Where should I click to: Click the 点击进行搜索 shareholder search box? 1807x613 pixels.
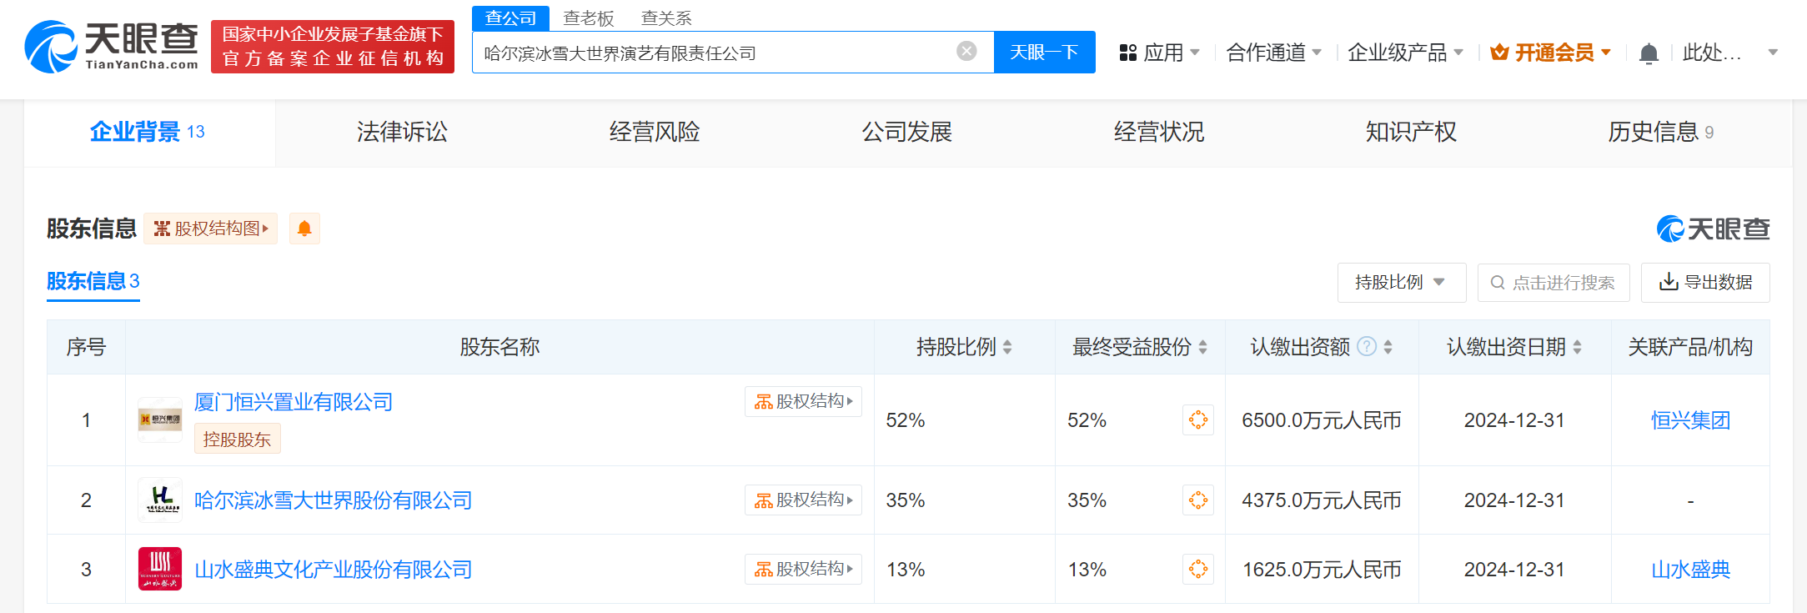pos(1554,283)
